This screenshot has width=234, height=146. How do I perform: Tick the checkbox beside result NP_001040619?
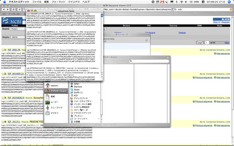pyautogui.click(x=1, y=98)
